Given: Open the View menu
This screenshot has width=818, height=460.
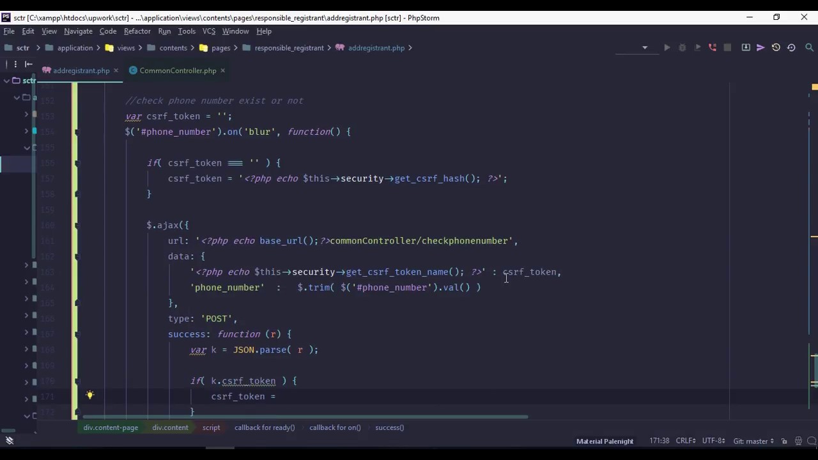Looking at the screenshot, I should (49, 31).
